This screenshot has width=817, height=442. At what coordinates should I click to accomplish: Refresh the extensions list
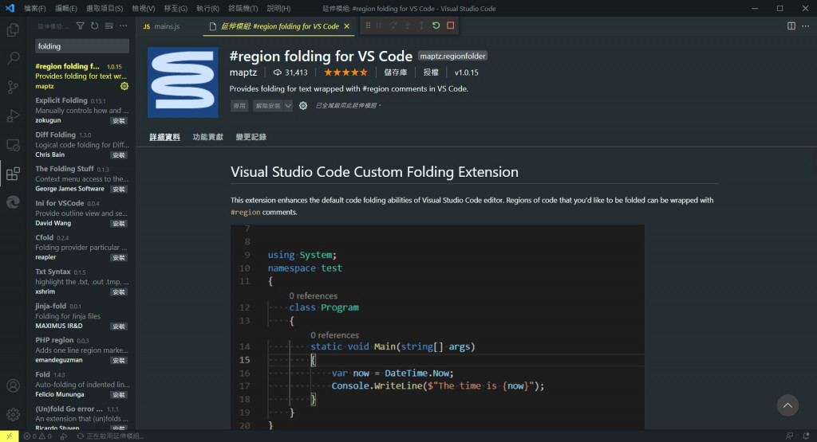[95, 26]
